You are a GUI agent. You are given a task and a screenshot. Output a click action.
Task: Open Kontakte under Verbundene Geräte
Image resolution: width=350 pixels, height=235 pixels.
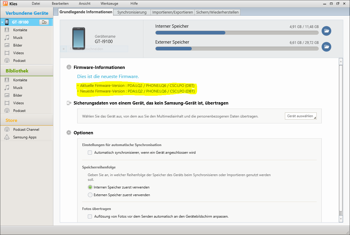[x=27, y=30]
